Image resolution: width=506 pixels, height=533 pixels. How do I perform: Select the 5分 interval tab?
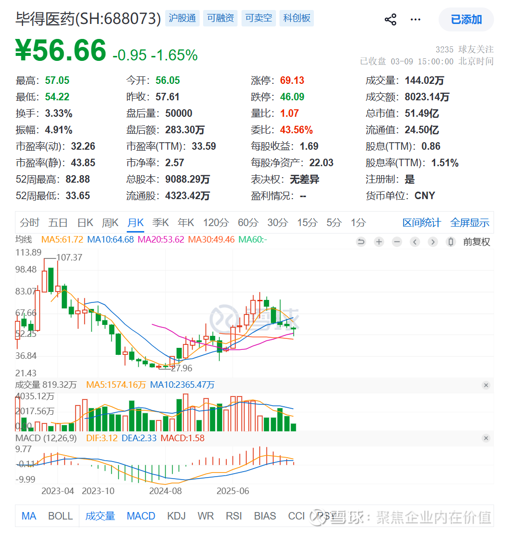pos(334,223)
